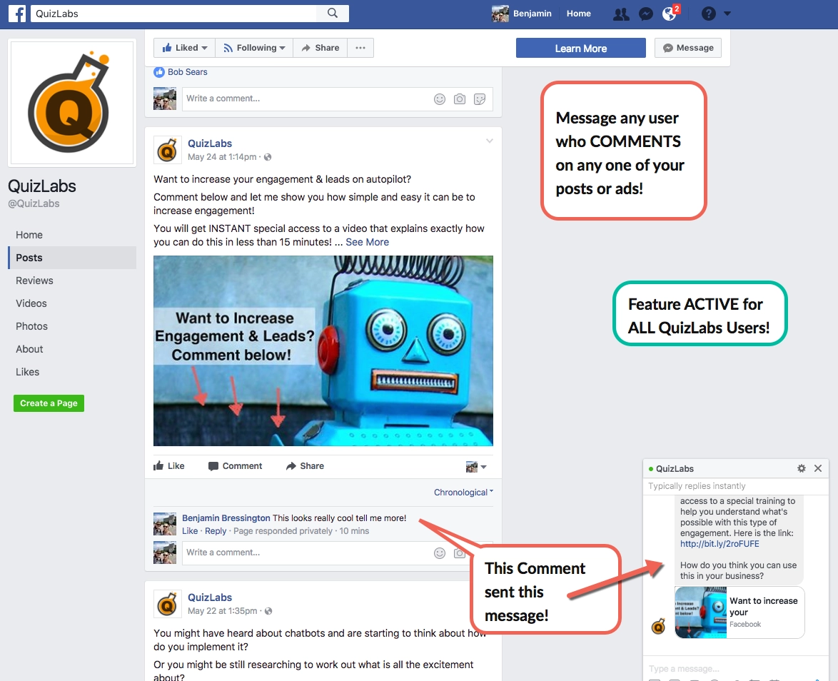This screenshot has height=681, width=838.
Task: Open Chronological sort dropdown
Action: [463, 493]
